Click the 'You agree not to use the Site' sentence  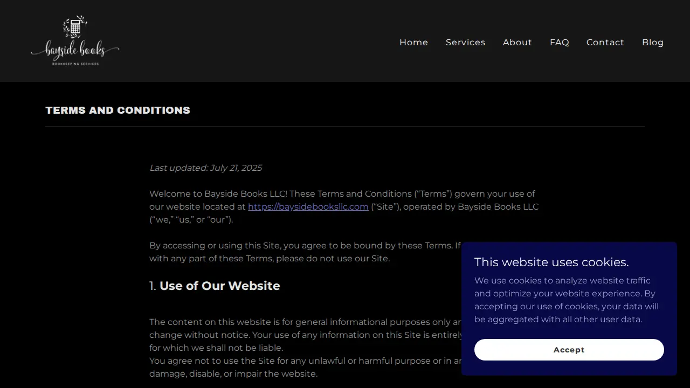[x=305, y=367]
